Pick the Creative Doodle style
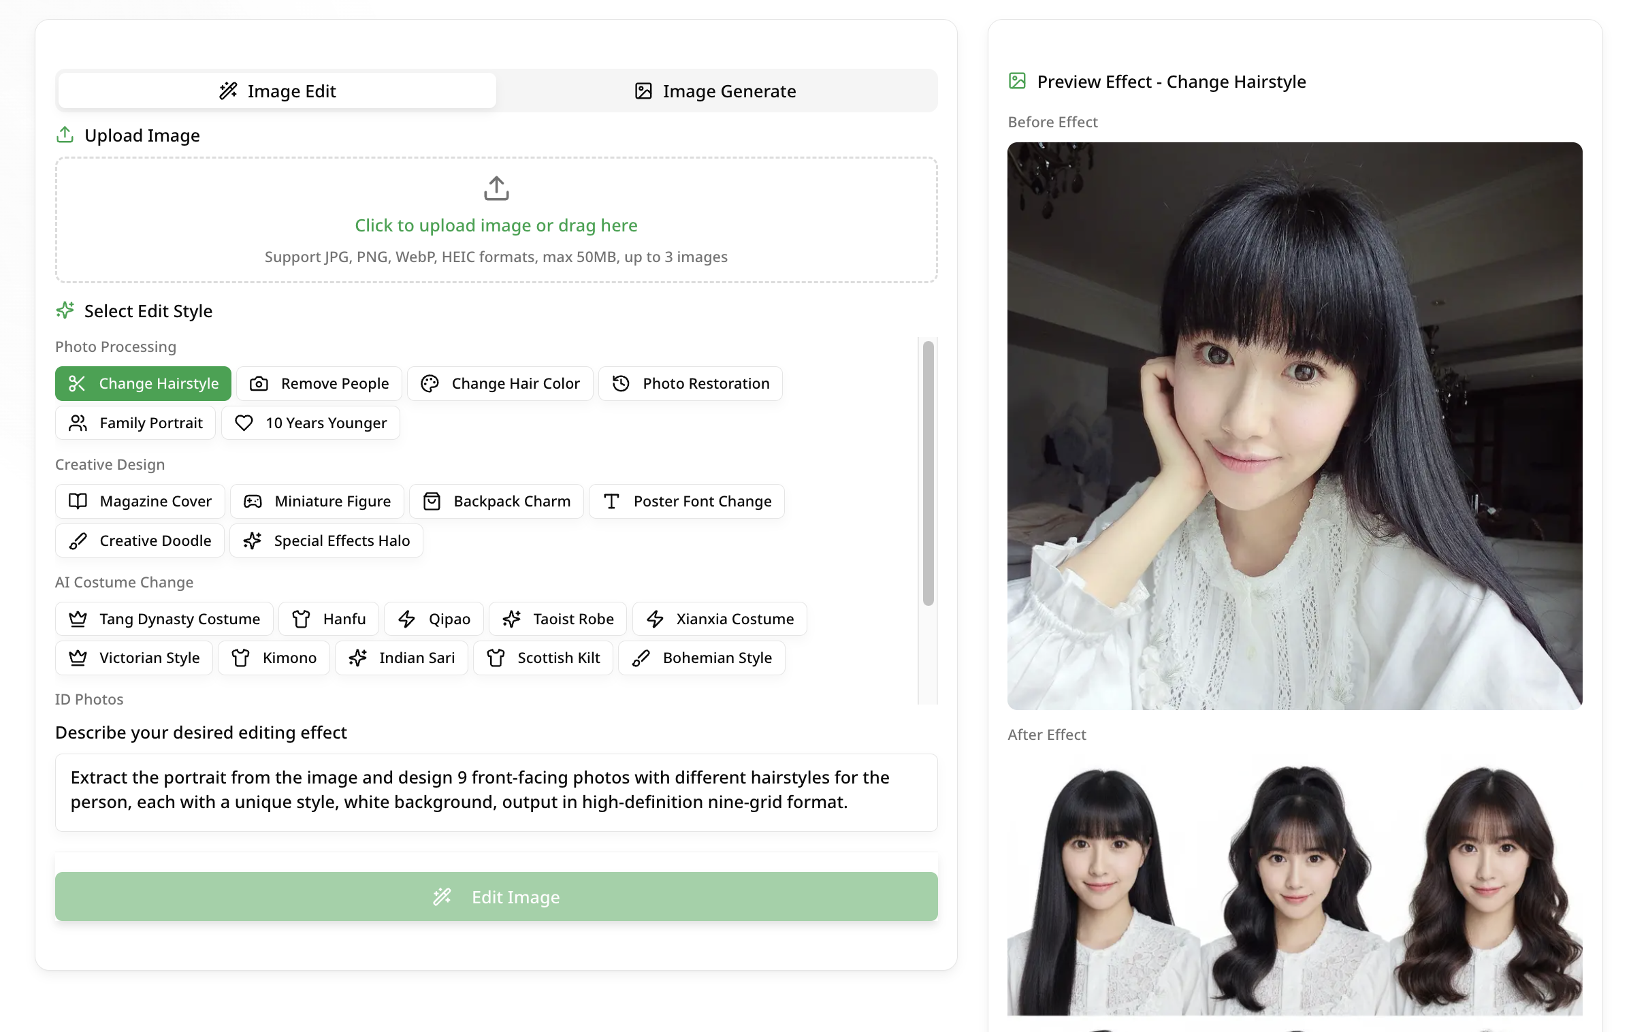Screen dimensions: 1631x1032 [139, 541]
